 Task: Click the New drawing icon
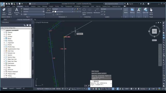6,4
